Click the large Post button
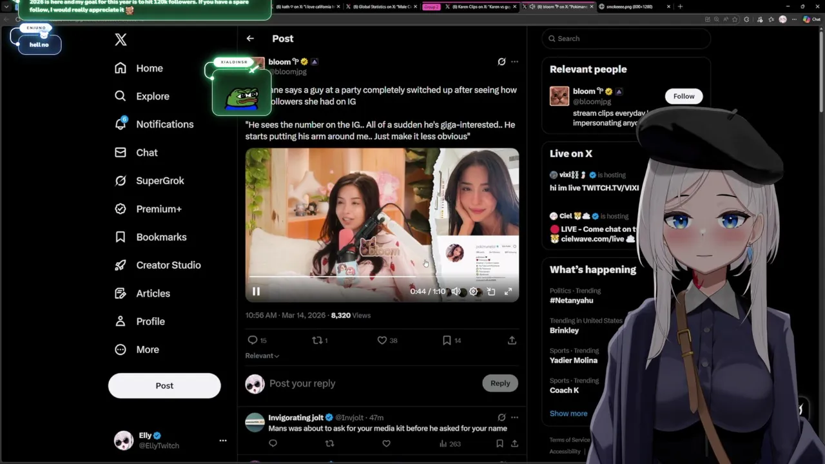Screen dimensions: 825x464 tap(164, 385)
